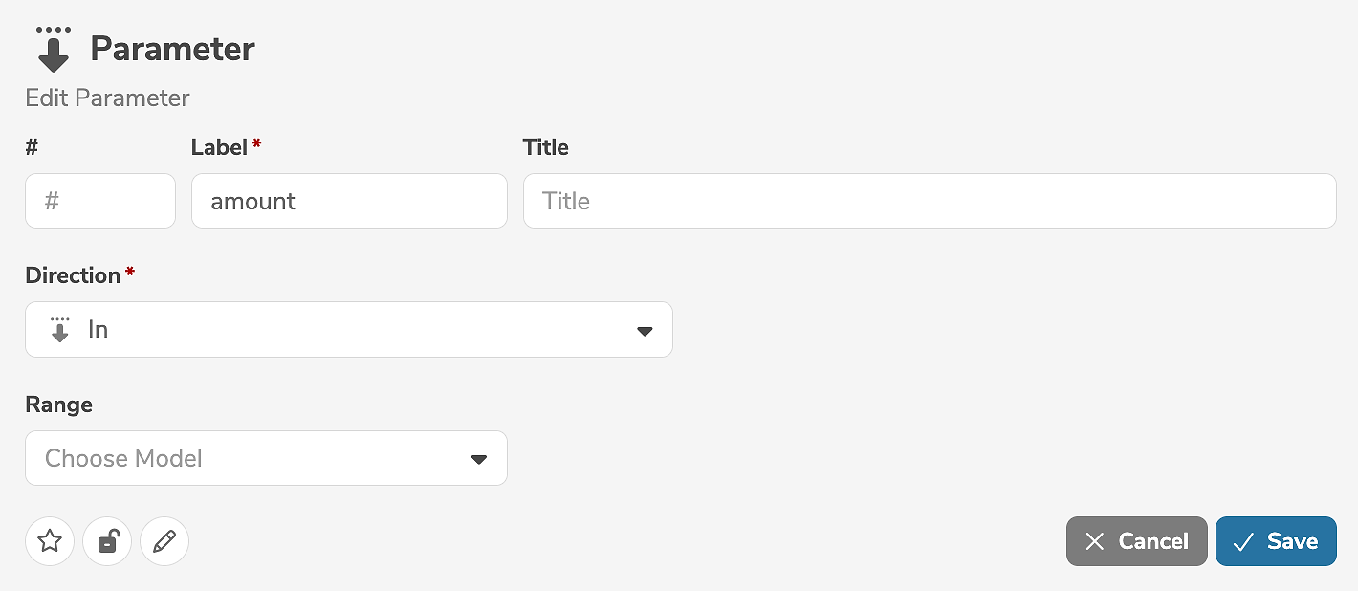Click the Edit Parameter subtitle
The width and height of the screenshot is (1358, 591).
(x=107, y=98)
